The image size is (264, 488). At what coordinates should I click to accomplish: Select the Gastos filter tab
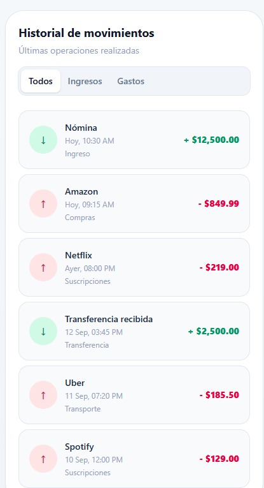coord(130,81)
